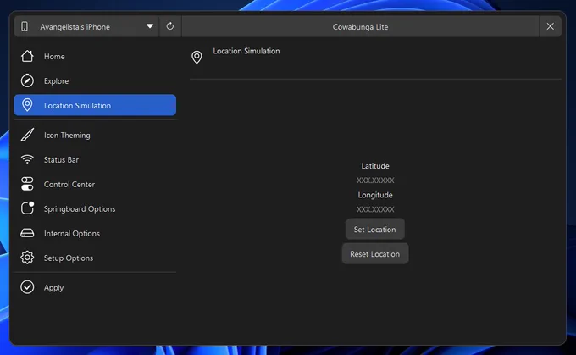Click the Explore compass icon

pos(27,80)
